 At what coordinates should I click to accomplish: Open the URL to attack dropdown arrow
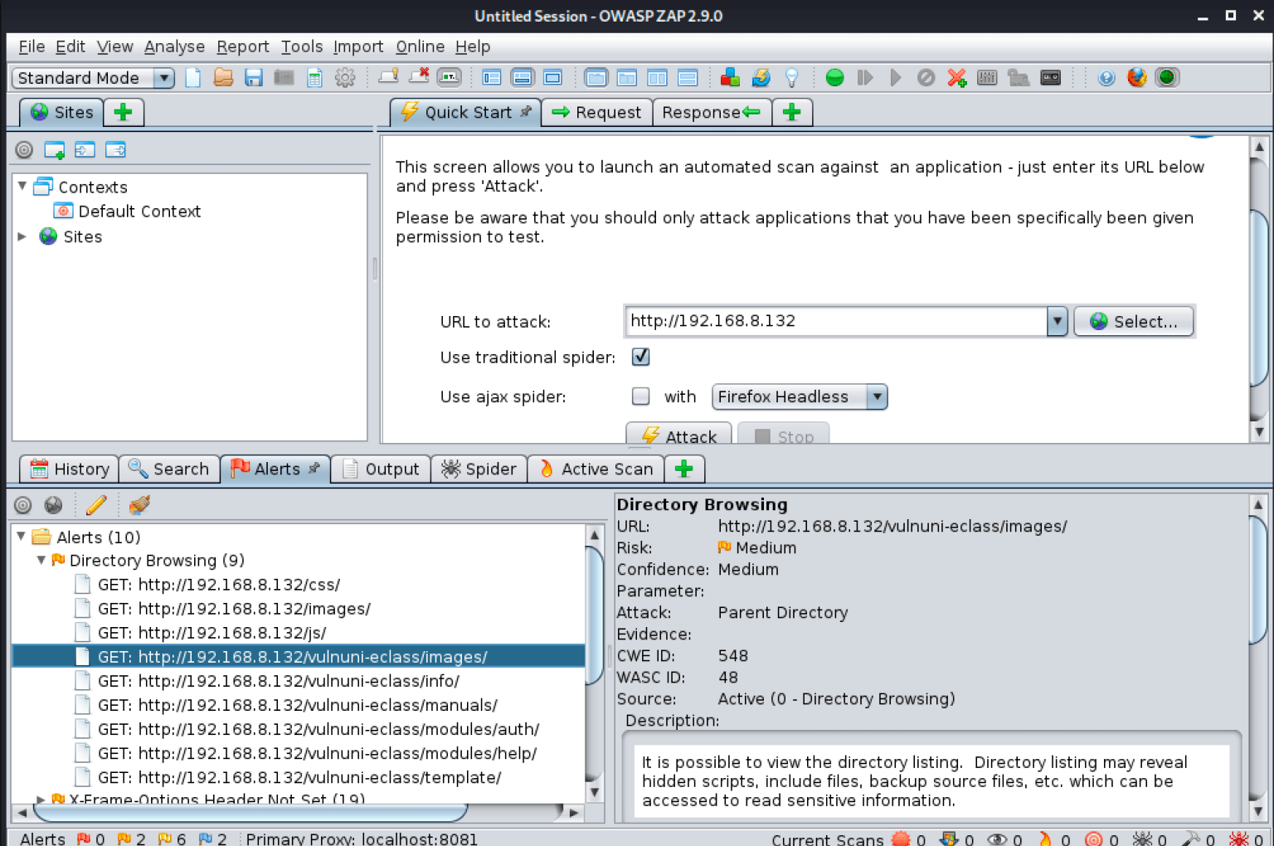1057,321
